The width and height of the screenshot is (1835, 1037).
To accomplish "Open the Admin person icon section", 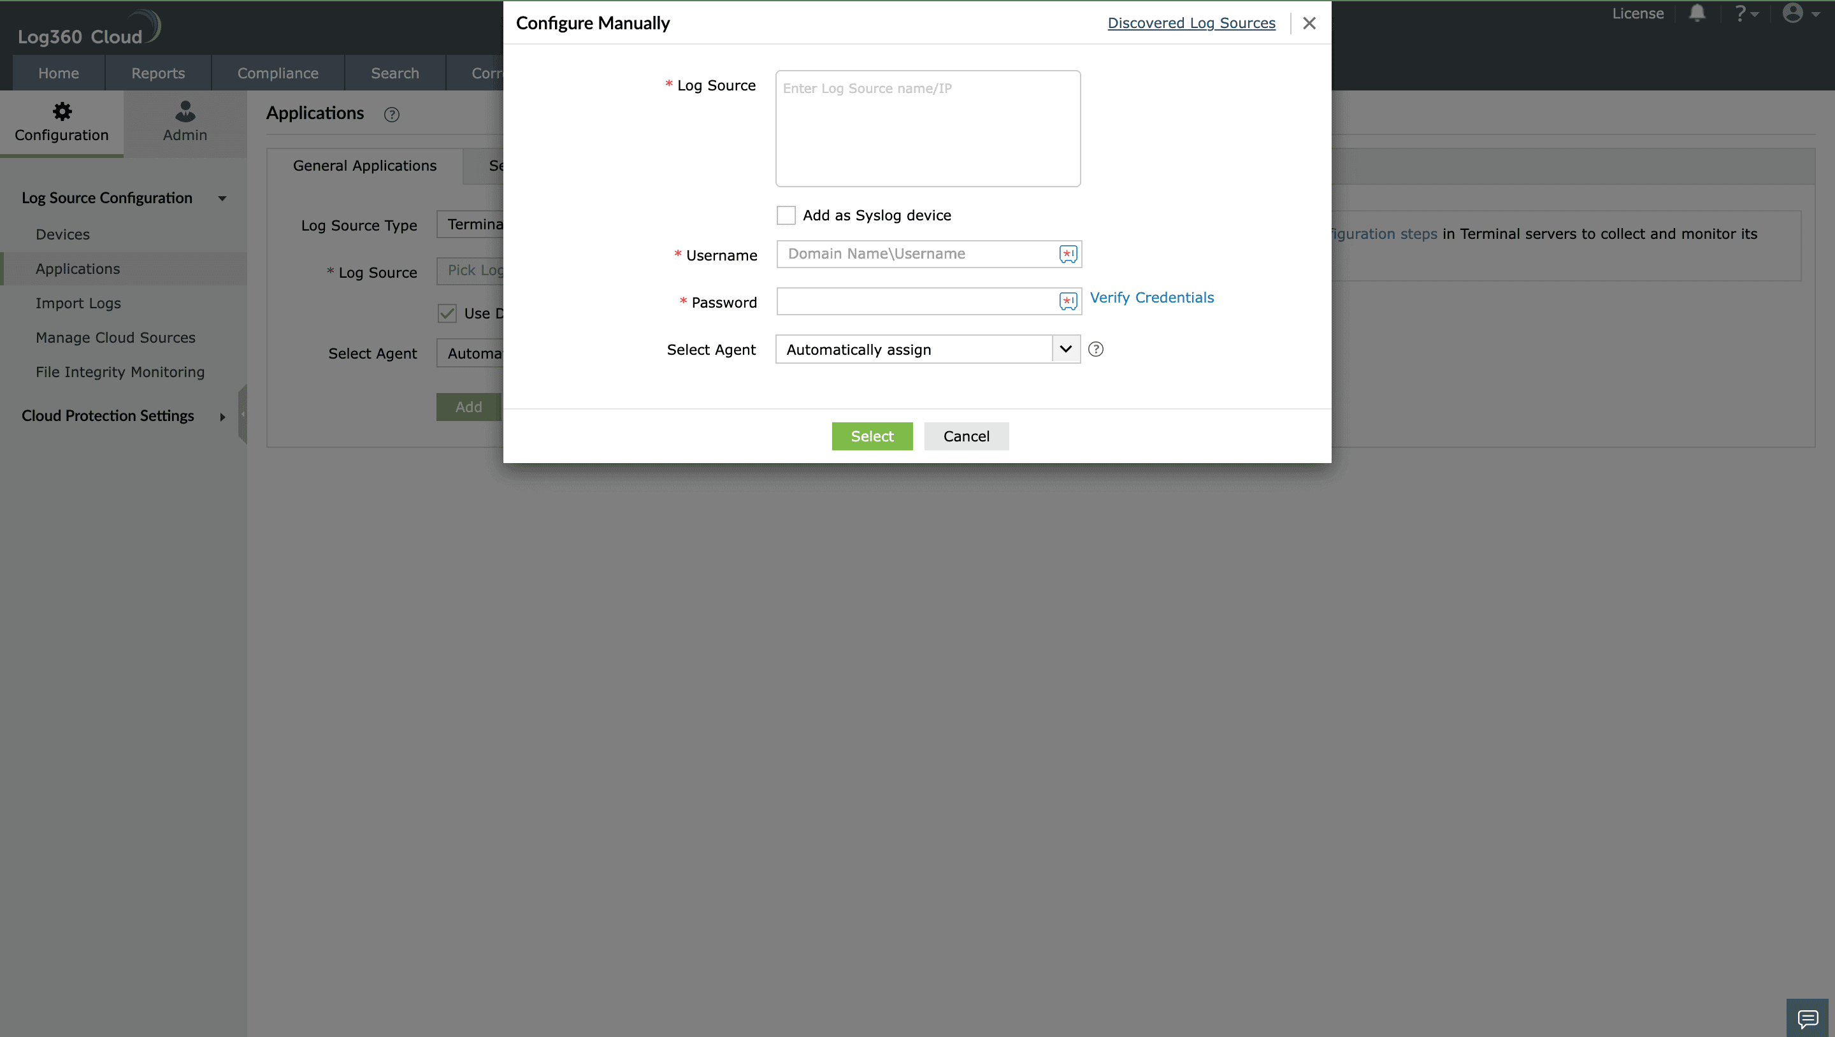I will click(185, 111).
